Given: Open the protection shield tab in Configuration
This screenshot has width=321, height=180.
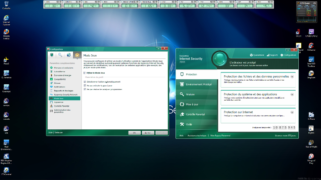Looking at the screenshot, I should click(52, 55).
